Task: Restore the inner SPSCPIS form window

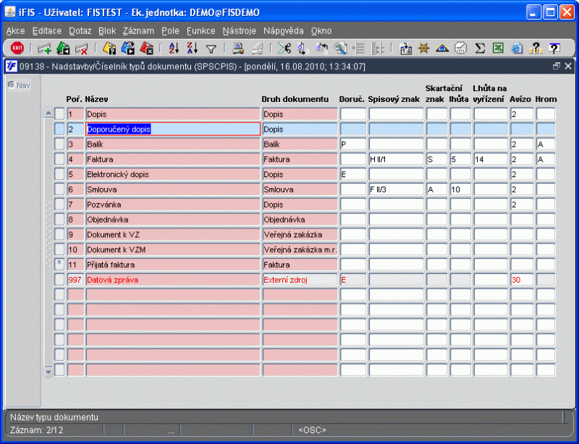Action: click(x=557, y=66)
